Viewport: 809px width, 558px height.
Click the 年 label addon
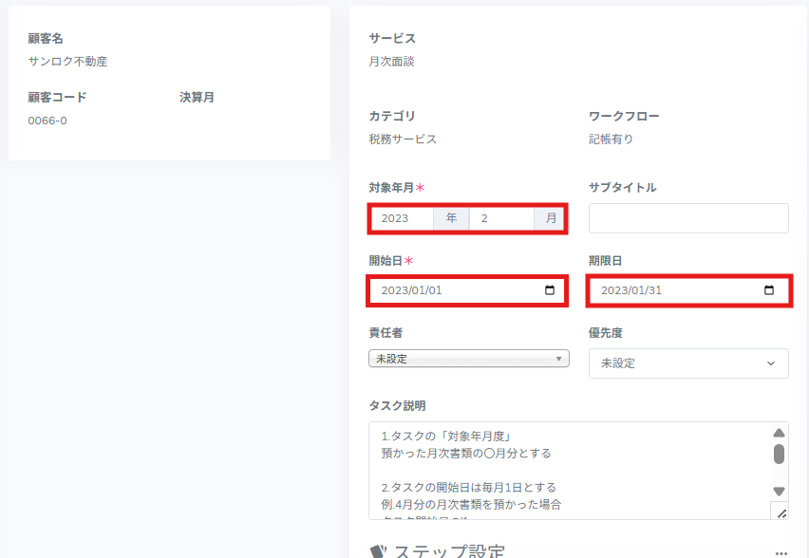[451, 218]
